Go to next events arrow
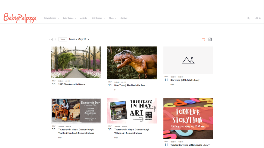 click(x=55, y=39)
